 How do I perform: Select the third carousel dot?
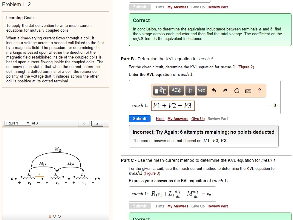[59, 216]
